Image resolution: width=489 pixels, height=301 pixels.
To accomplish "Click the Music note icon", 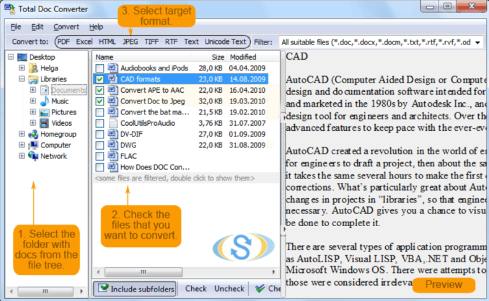I will pos(45,101).
